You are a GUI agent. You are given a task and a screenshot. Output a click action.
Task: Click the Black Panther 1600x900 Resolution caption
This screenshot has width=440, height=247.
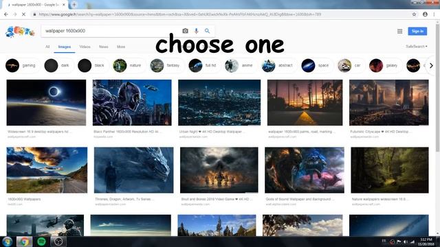point(127,131)
